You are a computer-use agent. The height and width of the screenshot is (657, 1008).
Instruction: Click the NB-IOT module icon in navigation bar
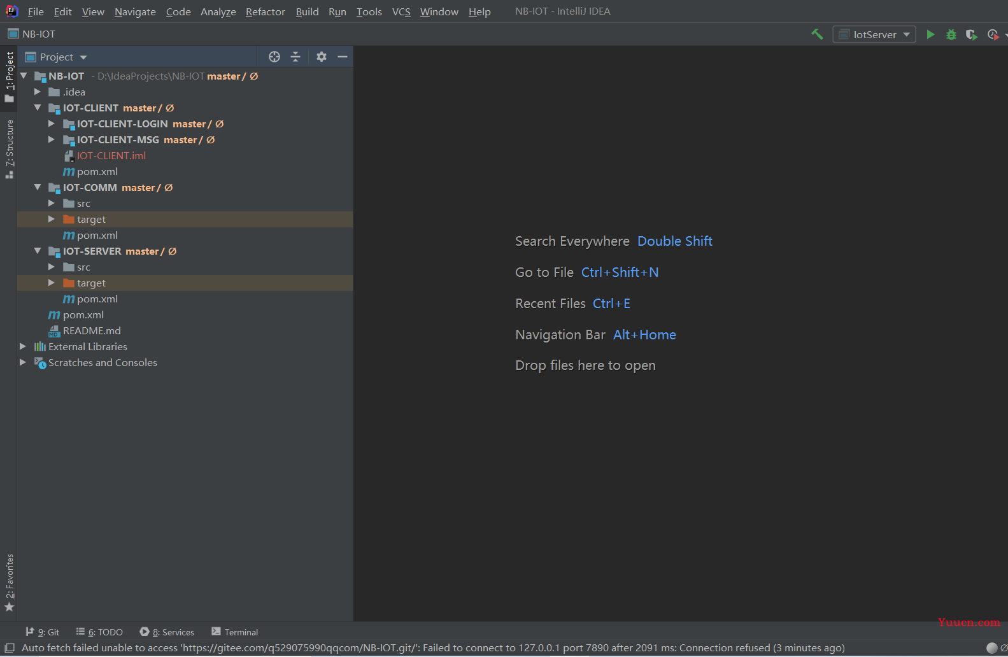coord(13,34)
